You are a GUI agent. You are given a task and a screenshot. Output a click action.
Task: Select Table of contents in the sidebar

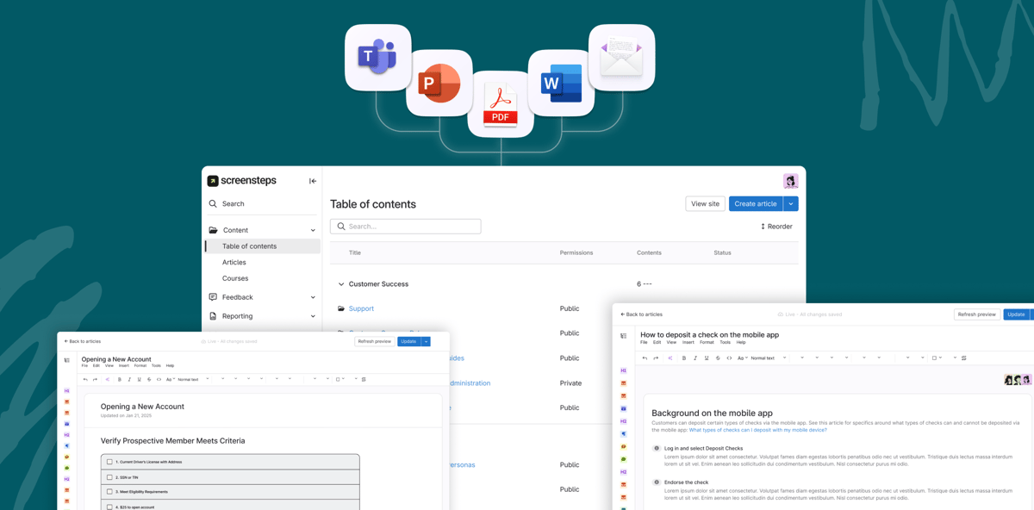(263, 246)
